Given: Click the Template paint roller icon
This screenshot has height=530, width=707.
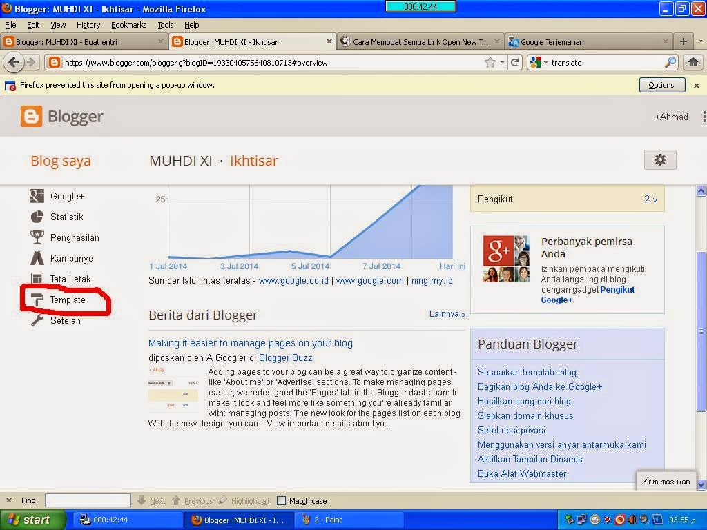Looking at the screenshot, I should (x=37, y=300).
